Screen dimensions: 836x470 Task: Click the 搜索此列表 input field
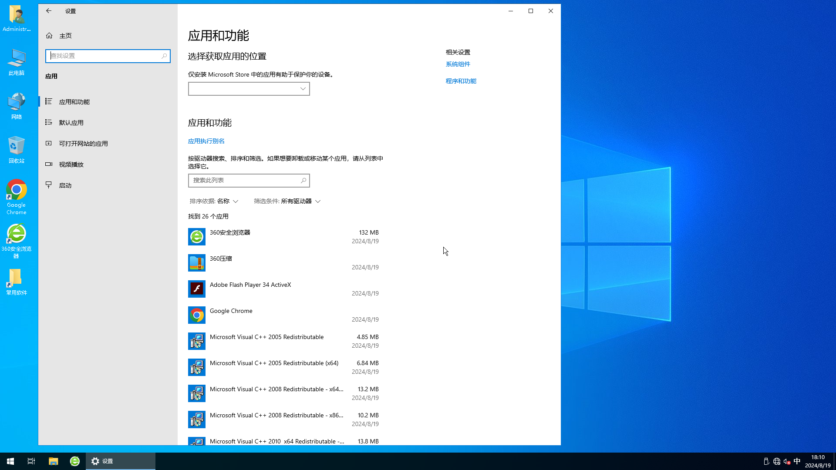click(249, 180)
